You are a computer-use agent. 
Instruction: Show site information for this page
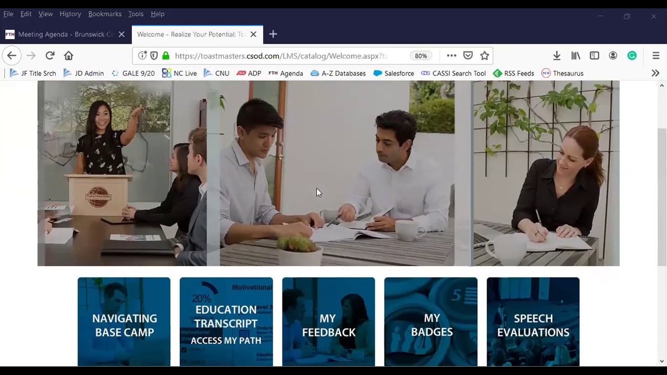pyautogui.click(x=142, y=56)
